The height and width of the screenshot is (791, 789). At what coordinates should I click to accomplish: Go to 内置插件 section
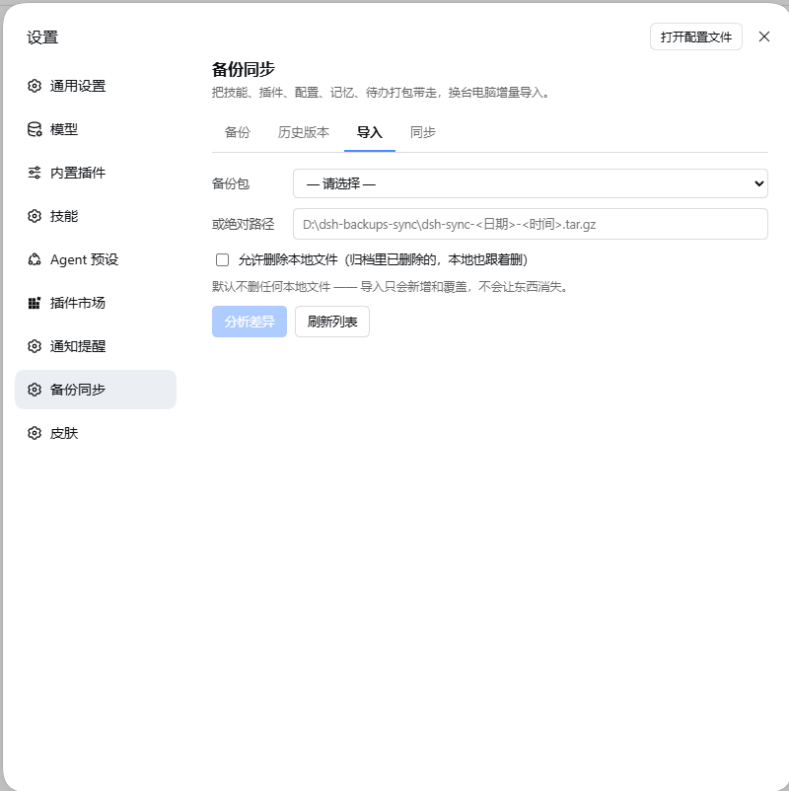click(x=96, y=173)
